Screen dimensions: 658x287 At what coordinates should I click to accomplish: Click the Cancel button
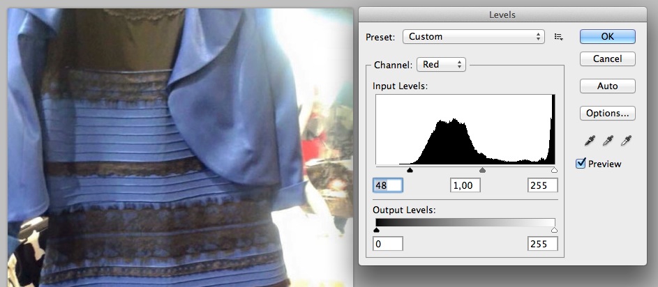coord(608,59)
